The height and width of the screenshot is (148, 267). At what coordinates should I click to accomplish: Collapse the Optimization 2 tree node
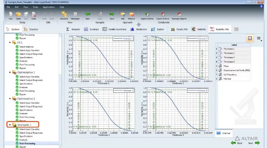coord(10,99)
